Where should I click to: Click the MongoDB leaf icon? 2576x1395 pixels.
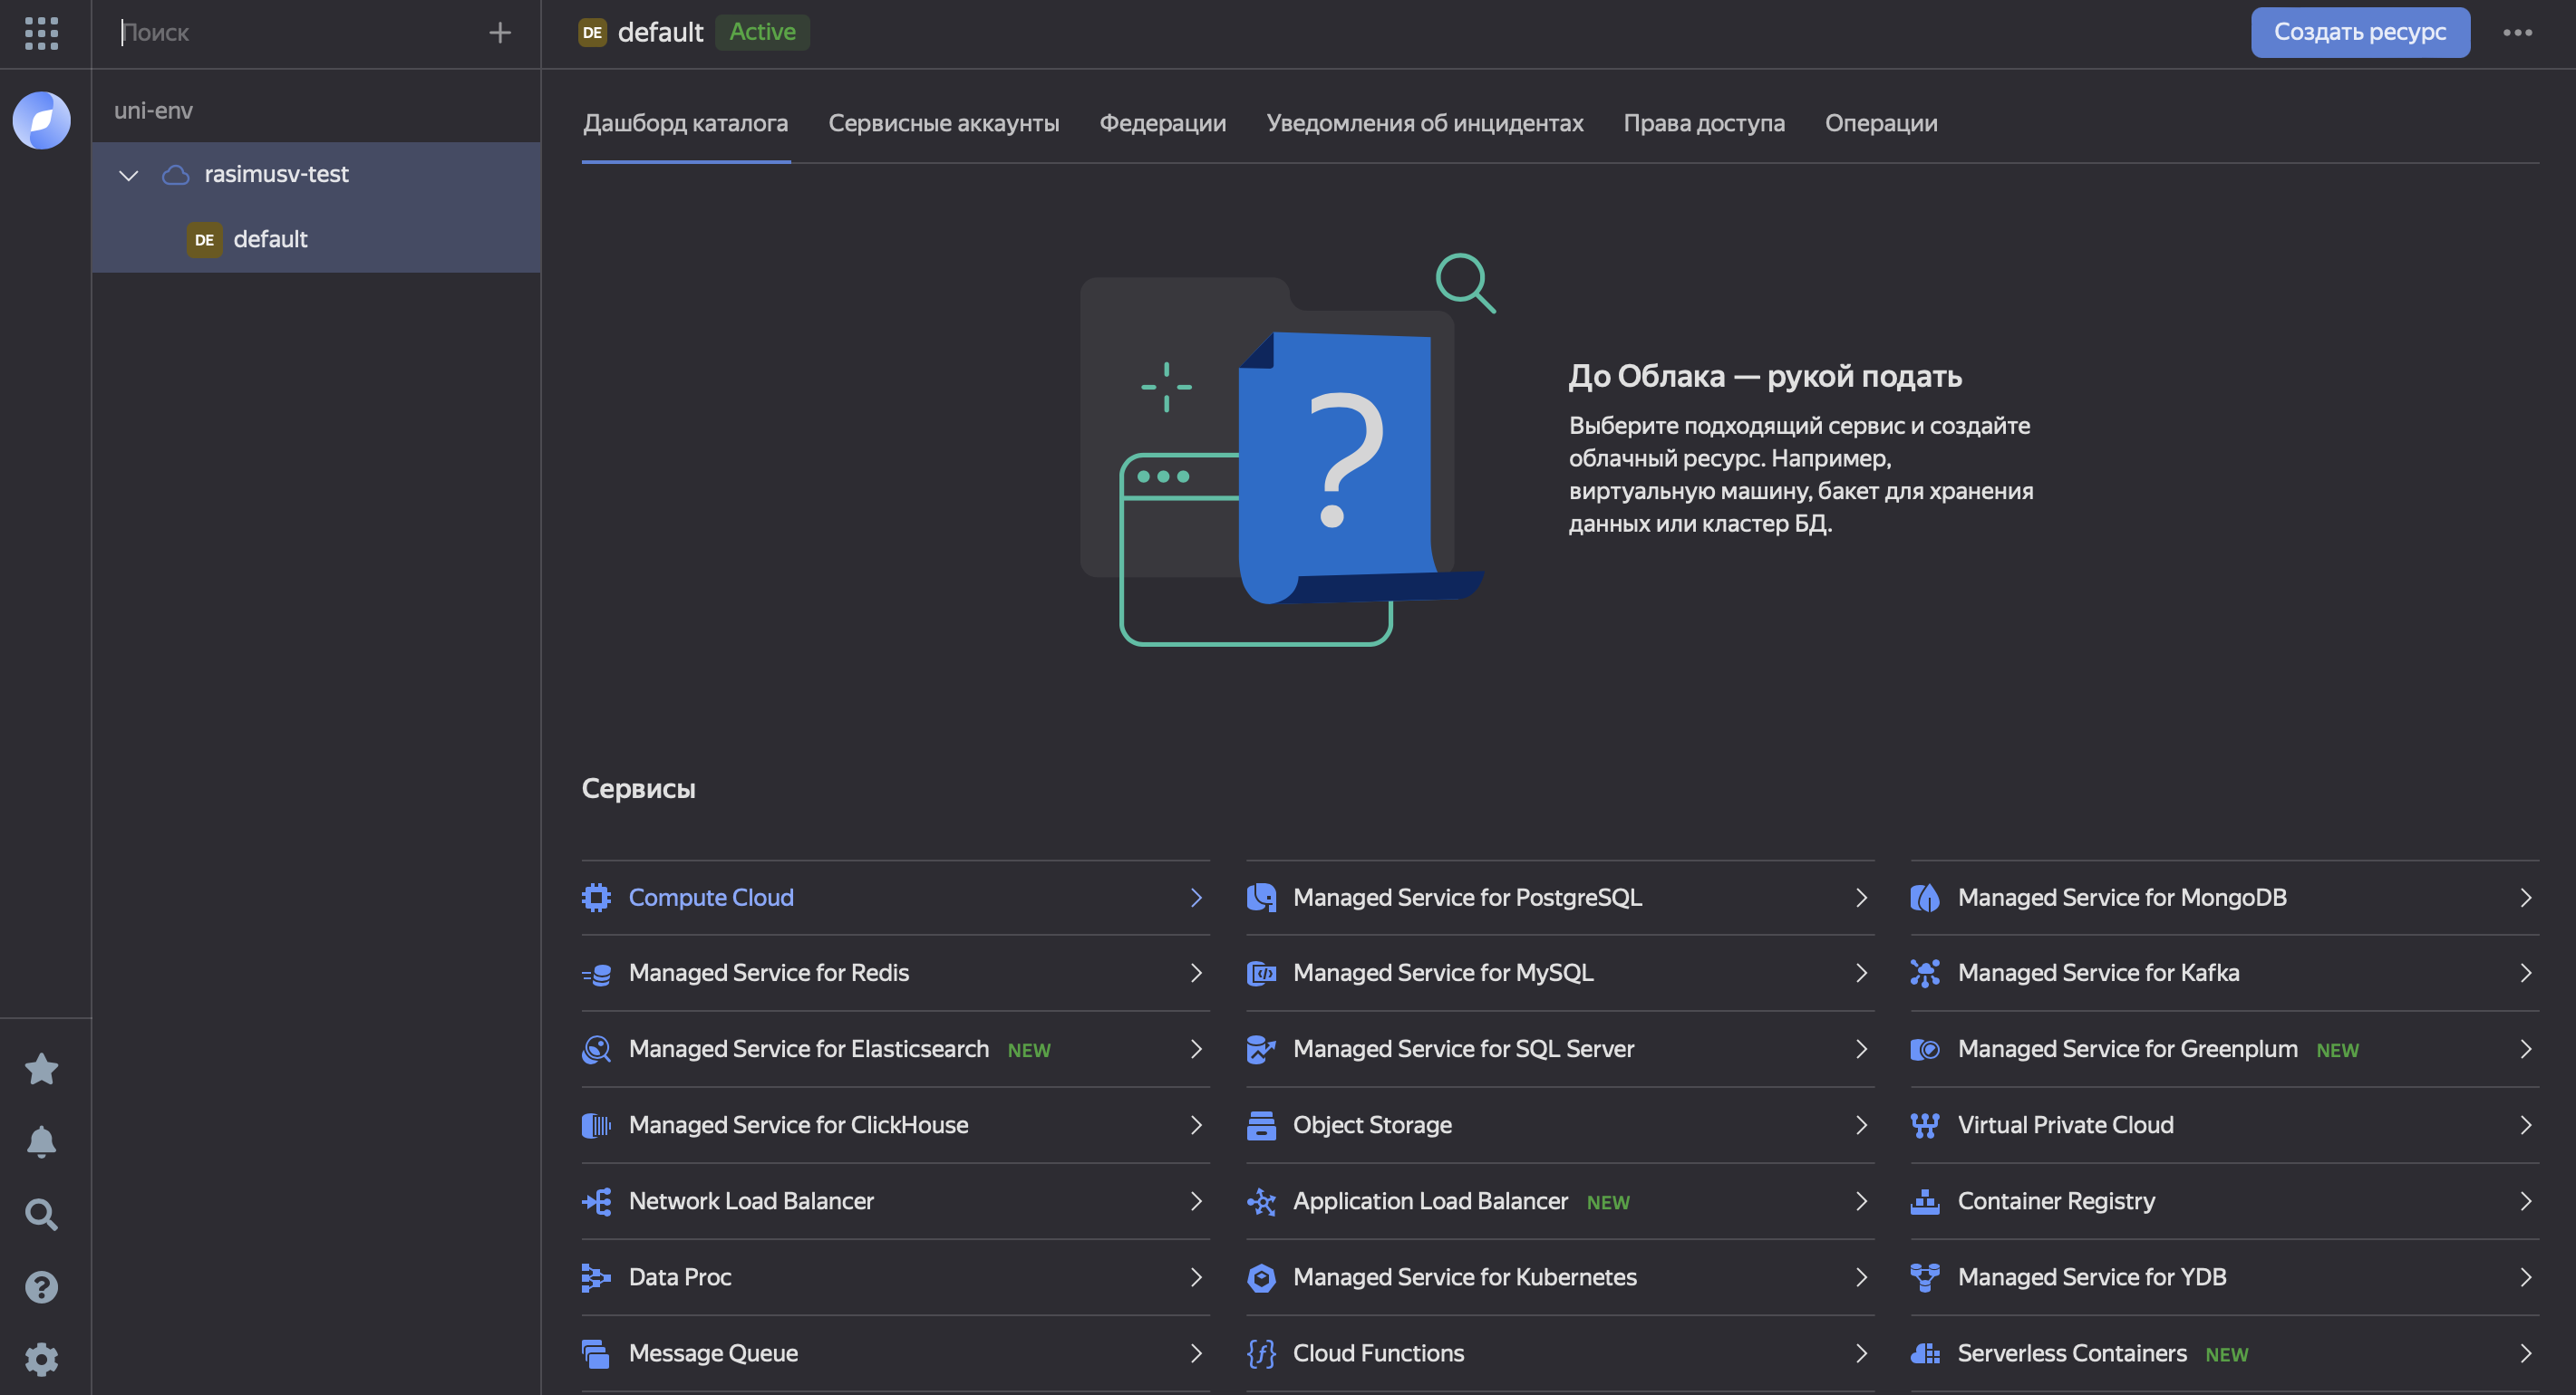click(1925, 898)
